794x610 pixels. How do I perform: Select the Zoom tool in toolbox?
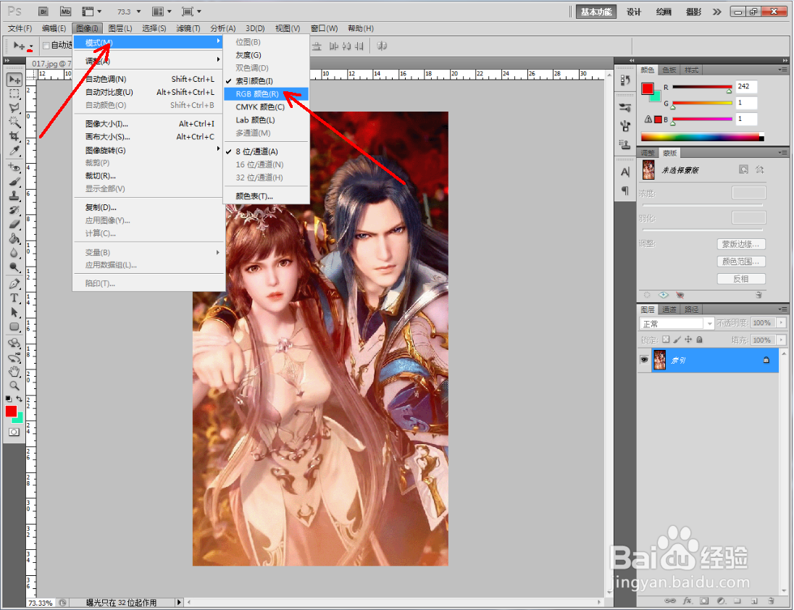(x=14, y=385)
